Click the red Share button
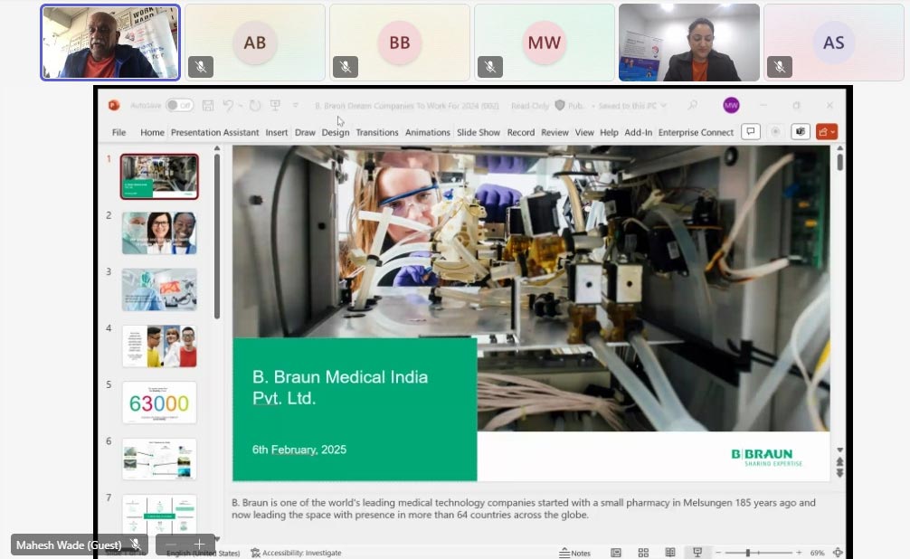This screenshot has width=910, height=559. 822,132
